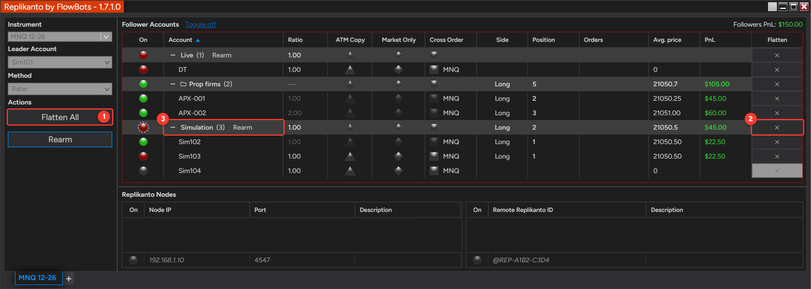This screenshot has height=289, width=811.
Task: Toggle Market Only diamond for DT
Action: (398, 69)
